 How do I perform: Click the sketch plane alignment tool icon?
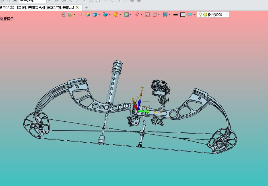point(70,15)
